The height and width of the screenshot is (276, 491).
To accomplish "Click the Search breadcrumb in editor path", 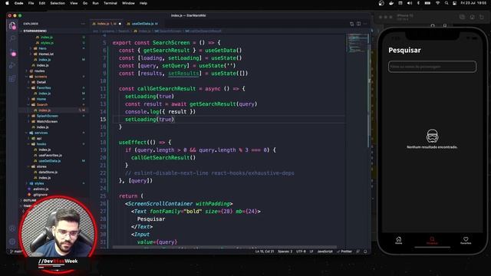I will pyautogui.click(x=124, y=31).
